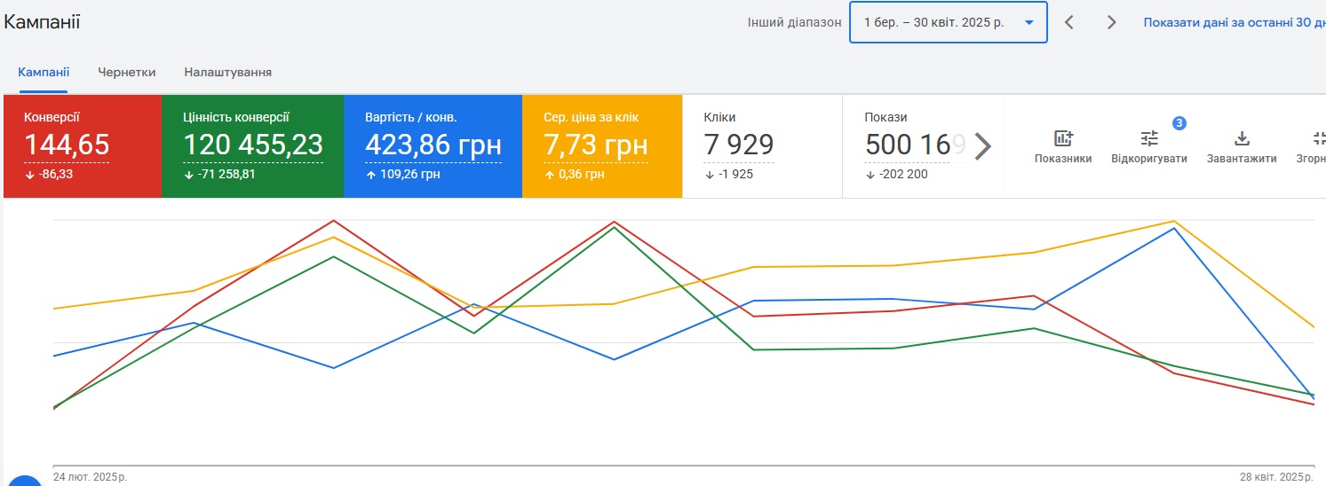Switch to the Налаштування tab

[x=227, y=72]
